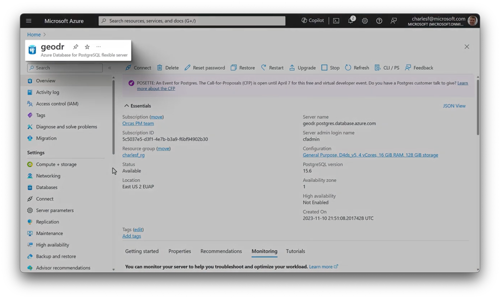Open Learn more about the CFP link
This screenshot has height=299, width=500.
[302, 86]
